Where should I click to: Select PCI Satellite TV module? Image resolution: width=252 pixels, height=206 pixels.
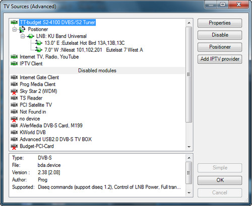point(36,105)
